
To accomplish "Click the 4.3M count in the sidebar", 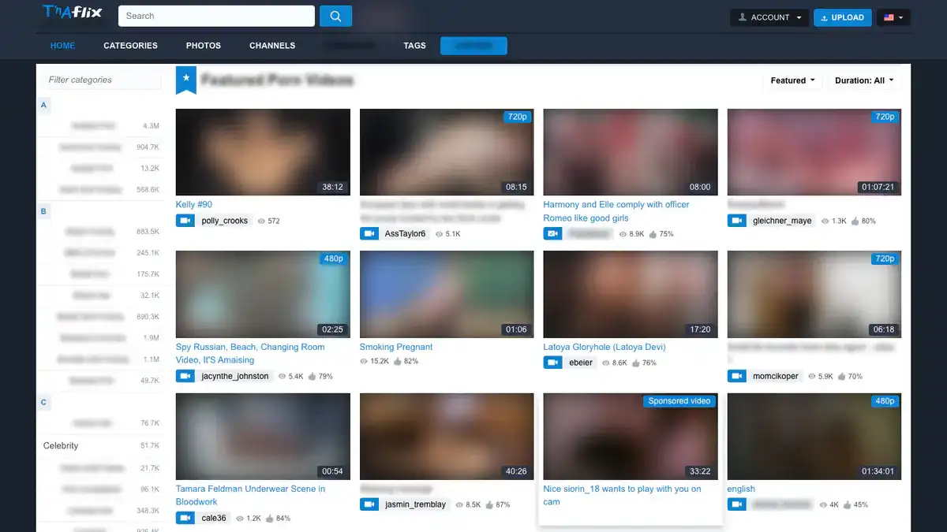I will click(151, 126).
